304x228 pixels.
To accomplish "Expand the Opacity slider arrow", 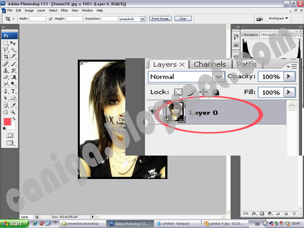I will tap(289, 76).
